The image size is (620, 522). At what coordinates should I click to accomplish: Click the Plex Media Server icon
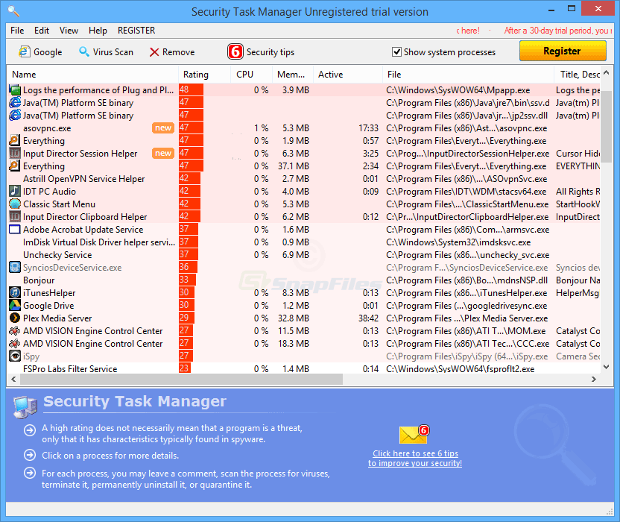coord(15,318)
